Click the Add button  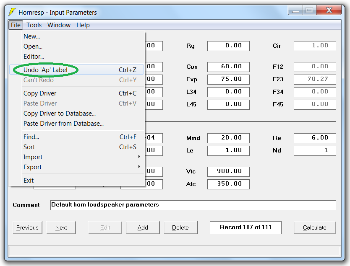coord(143,227)
